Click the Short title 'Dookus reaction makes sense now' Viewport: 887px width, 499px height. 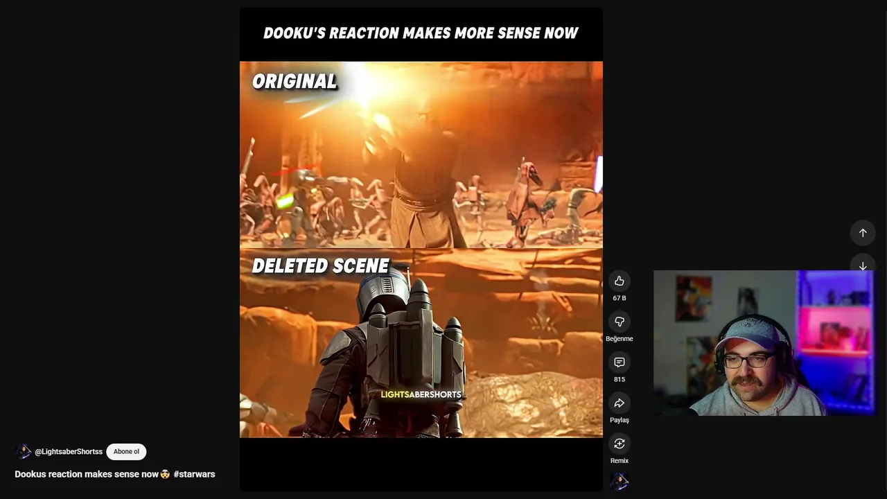coord(87,474)
